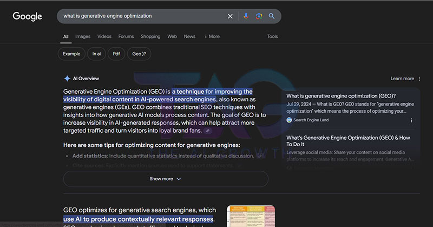Click the Search Engine Land source name
The image size is (433, 227).
tap(311, 120)
